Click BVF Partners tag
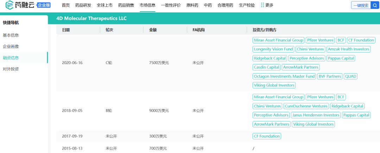Screen dimensions: 380x153 tap(330, 76)
